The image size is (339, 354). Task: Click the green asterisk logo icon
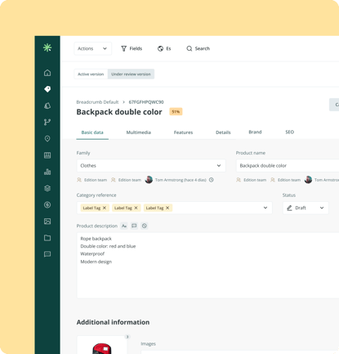coord(47,47)
